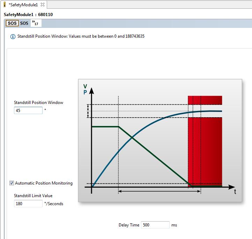
Task: Click the 'Delay Time' label
Action: [x=129, y=225]
